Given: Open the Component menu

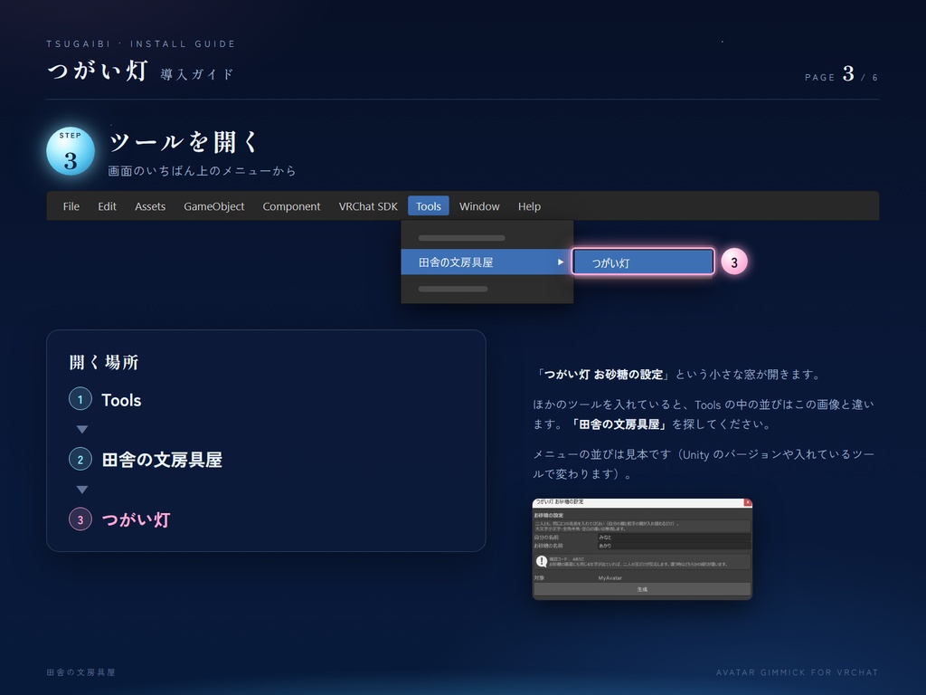Looking at the screenshot, I should (x=291, y=206).
